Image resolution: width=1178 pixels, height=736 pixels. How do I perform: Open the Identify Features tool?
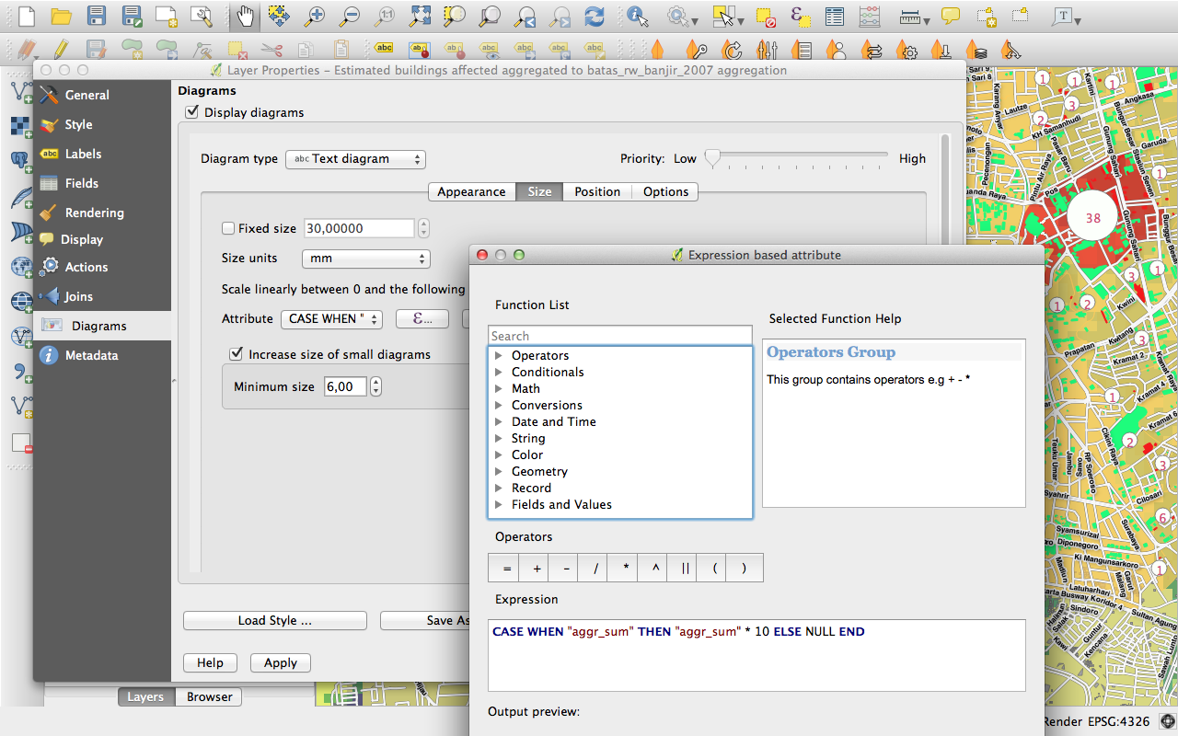637,17
